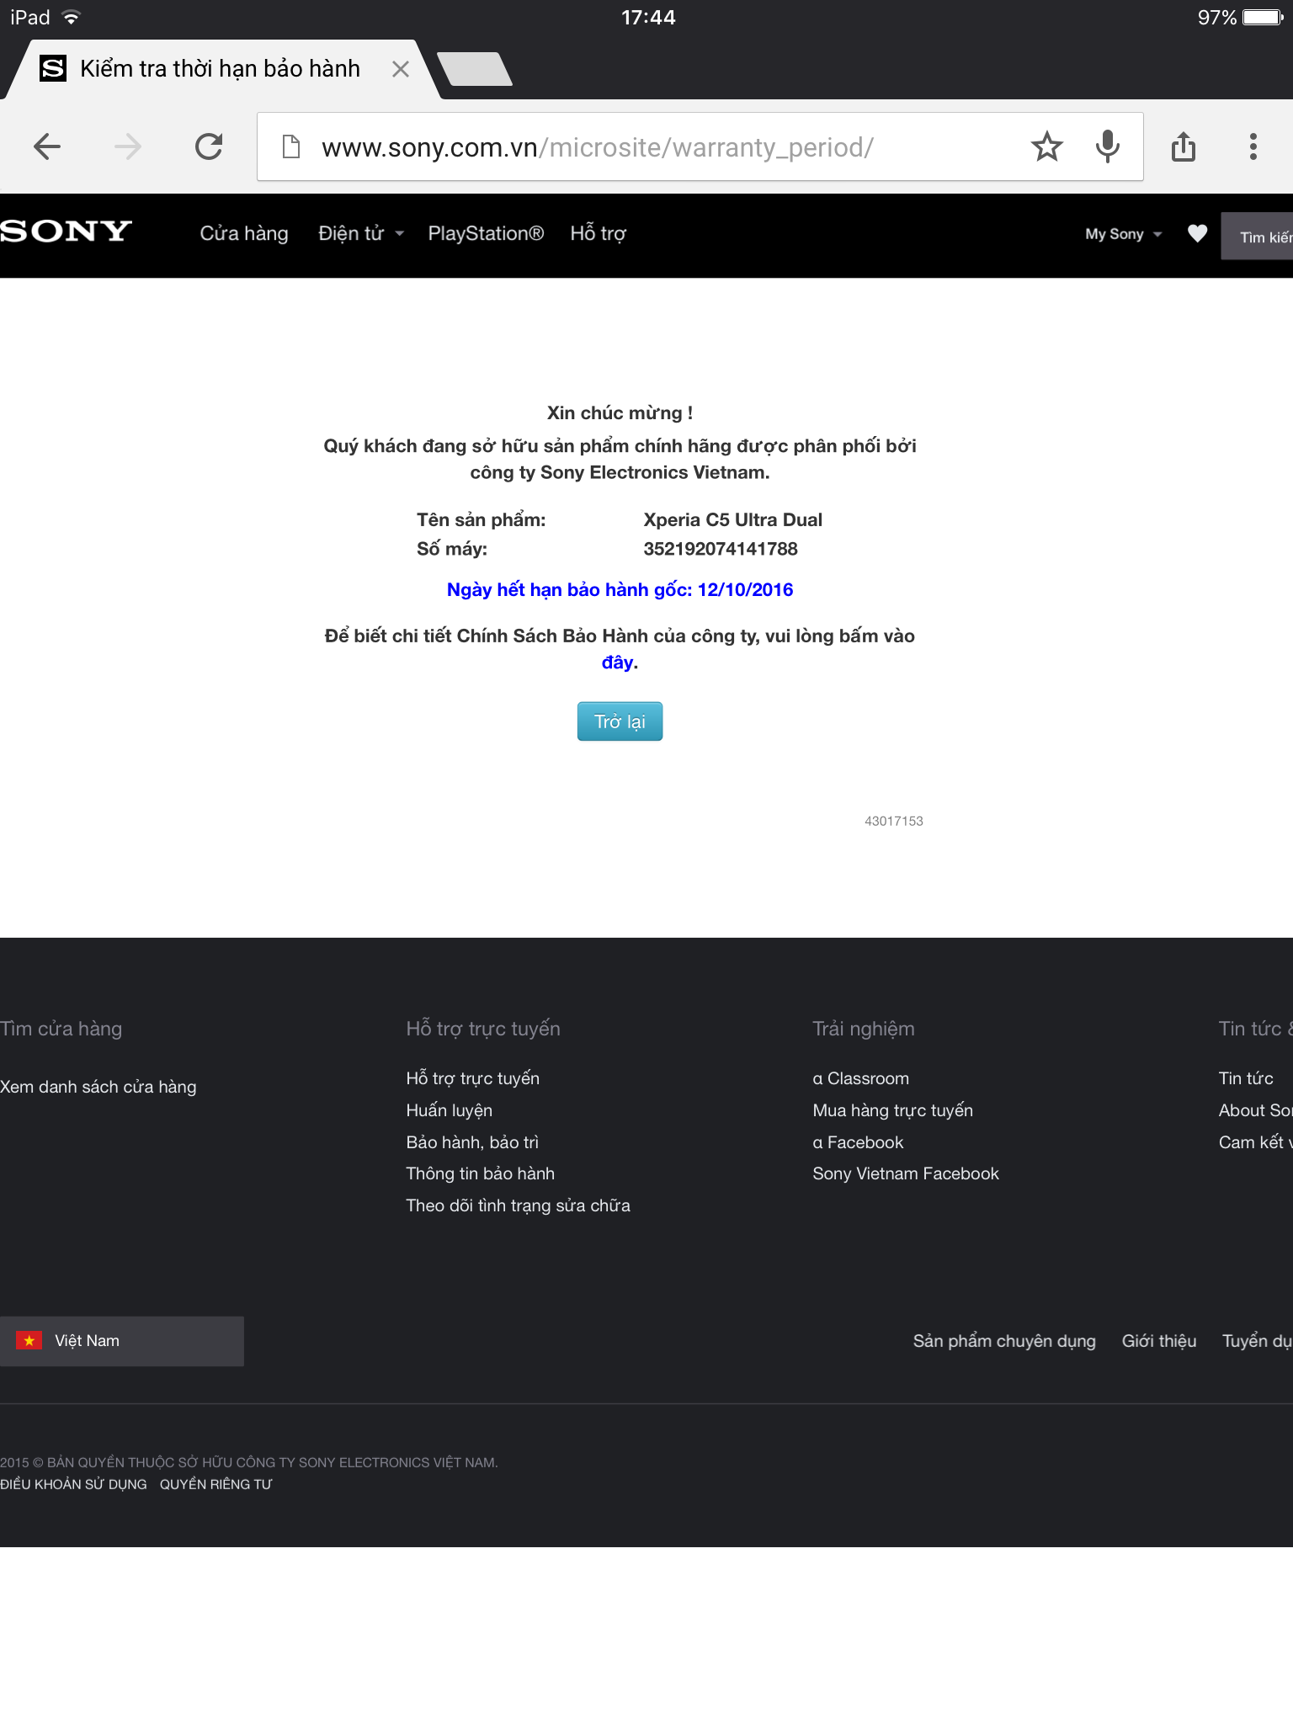Open Xem danh sách cửa hàng link
Viewport: 1293px width, 1724px height.
click(98, 1087)
